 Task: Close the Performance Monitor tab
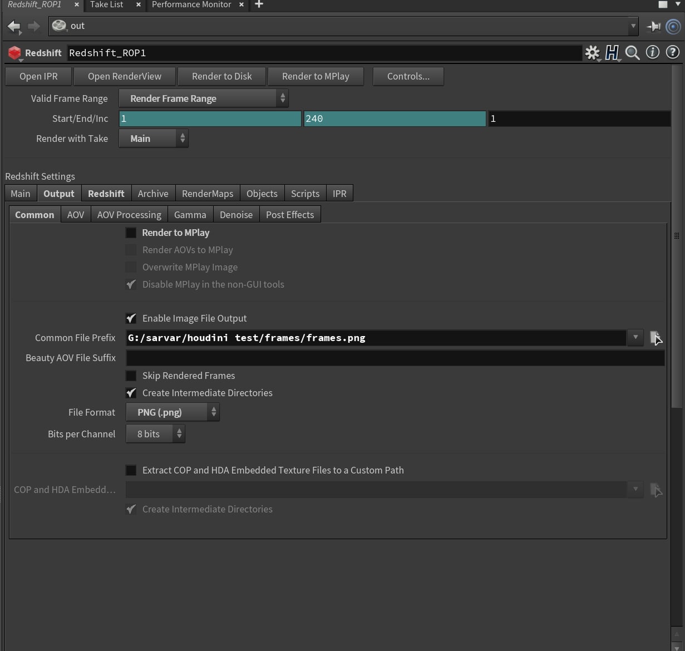point(241,4)
